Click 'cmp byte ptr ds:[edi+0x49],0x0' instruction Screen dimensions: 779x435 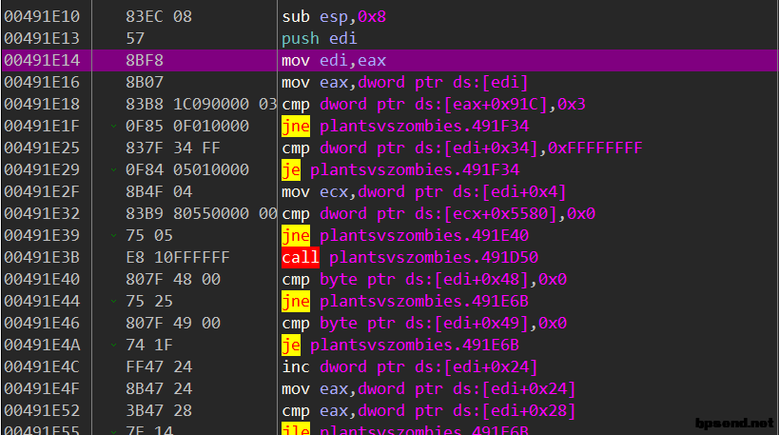[424, 323]
